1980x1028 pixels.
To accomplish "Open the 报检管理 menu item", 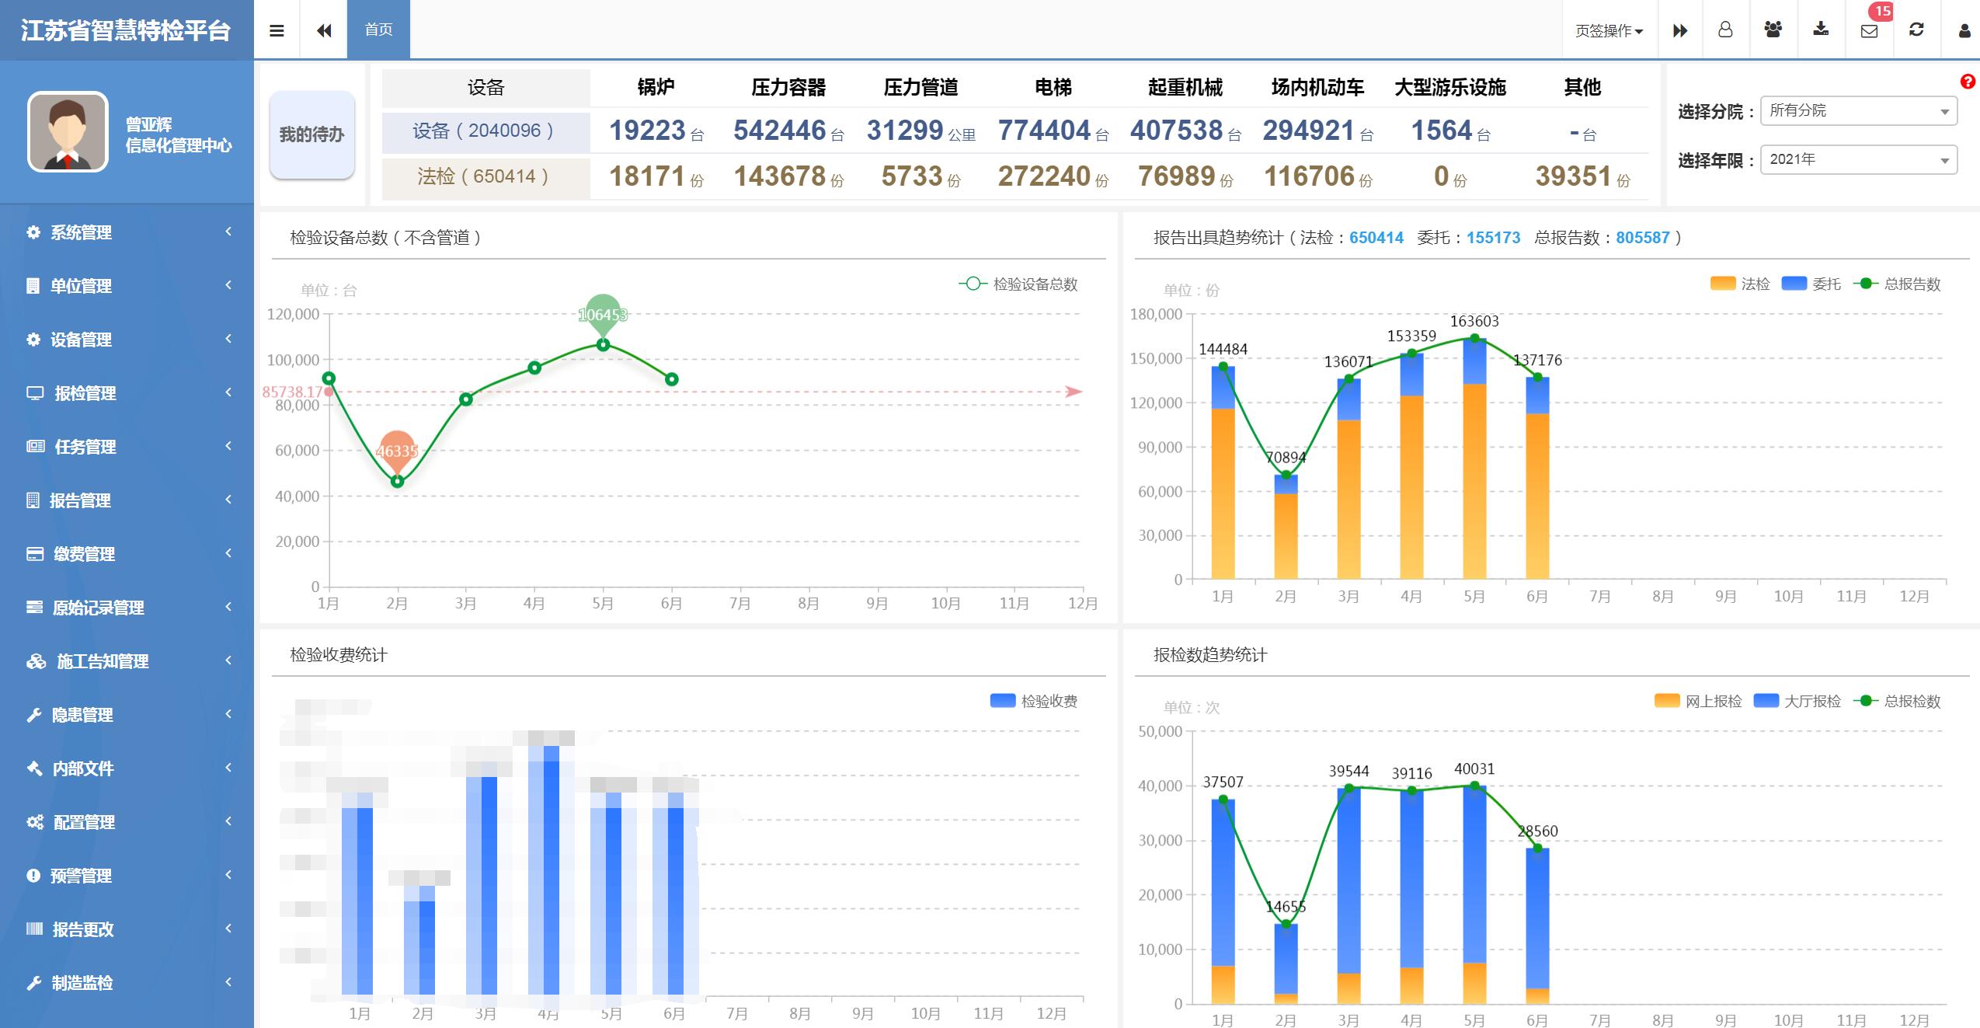I will click(x=127, y=392).
